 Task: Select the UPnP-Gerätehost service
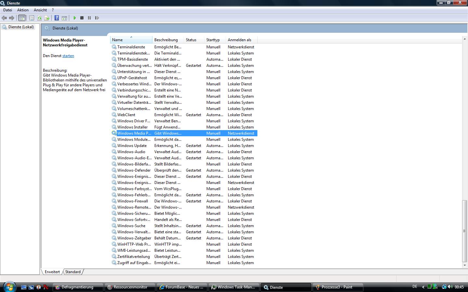click(184, 78)
